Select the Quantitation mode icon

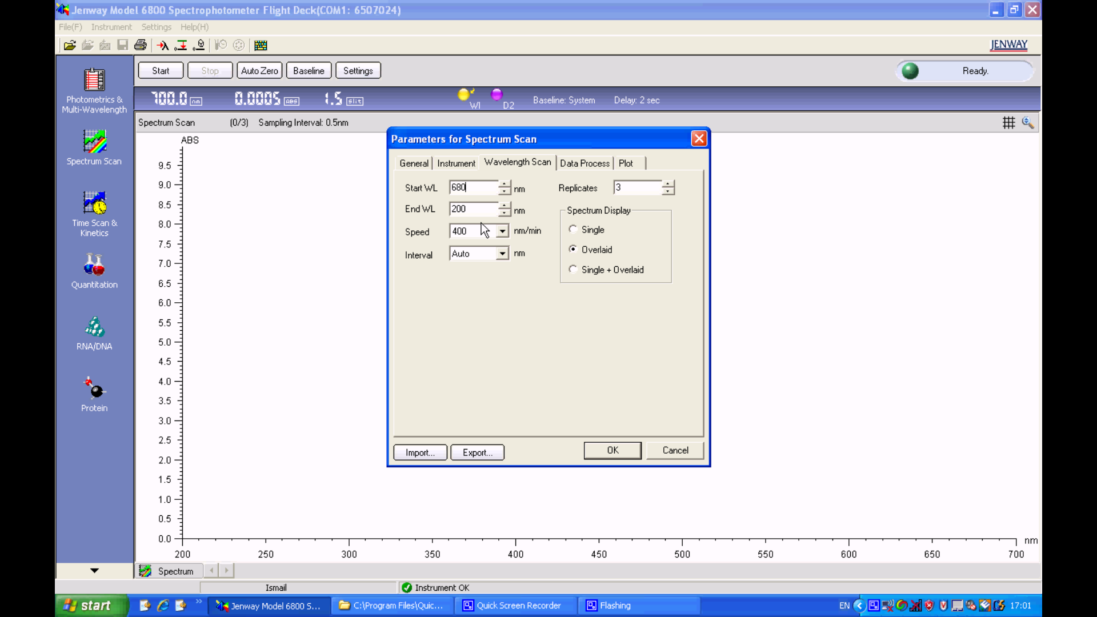click(x=94, y=265)
